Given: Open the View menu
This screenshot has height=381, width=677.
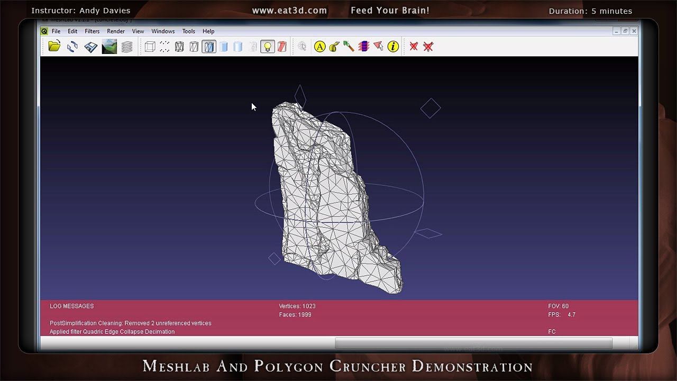Looking at the screenshot, I should (138, 31).
